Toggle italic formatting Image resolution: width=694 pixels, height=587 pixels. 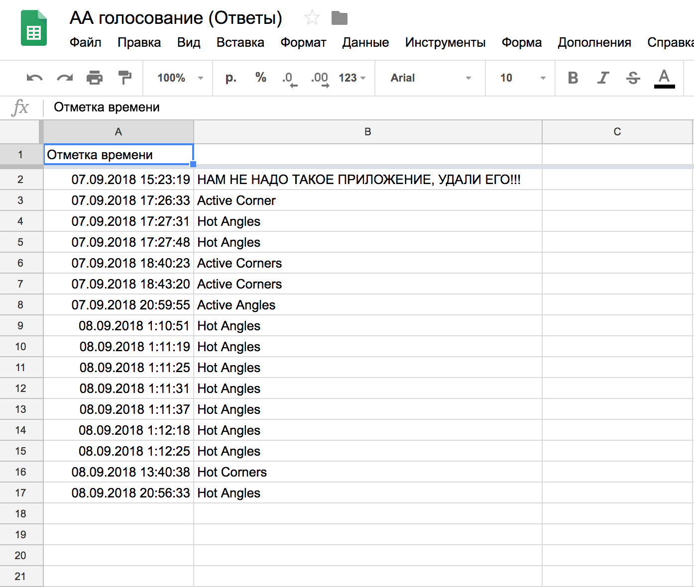coord(602,78)
